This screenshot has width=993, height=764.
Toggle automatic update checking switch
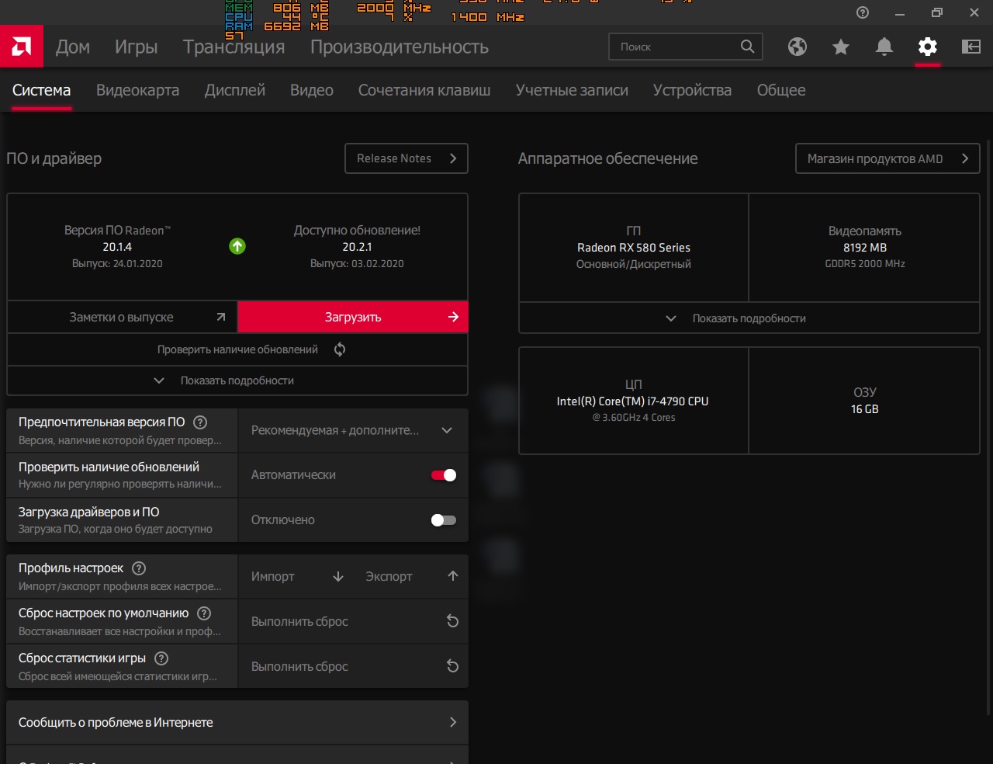444,475
